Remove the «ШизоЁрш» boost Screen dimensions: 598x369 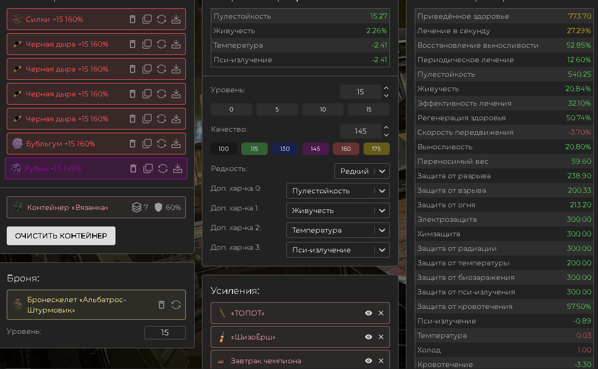381,337
